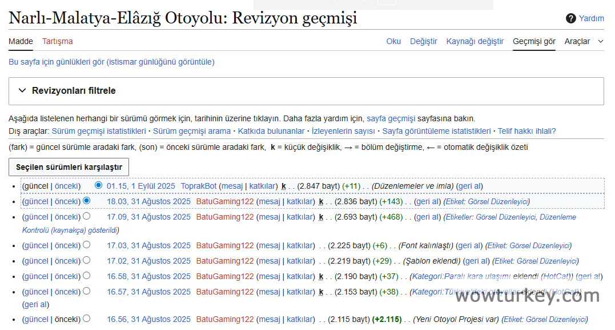The image size is (615, 330).
Task: Click the Yardım help icon
Action: click(570, 18)
